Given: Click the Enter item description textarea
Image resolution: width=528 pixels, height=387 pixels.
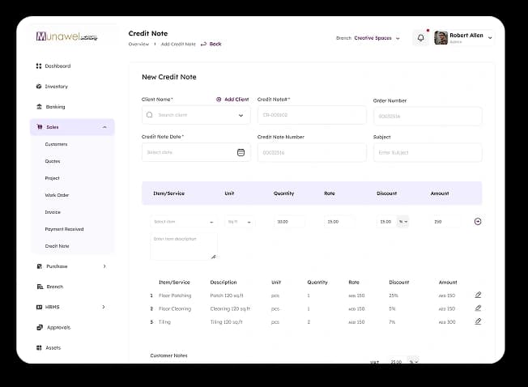Looking at the screenshot, I should [184, 246].
